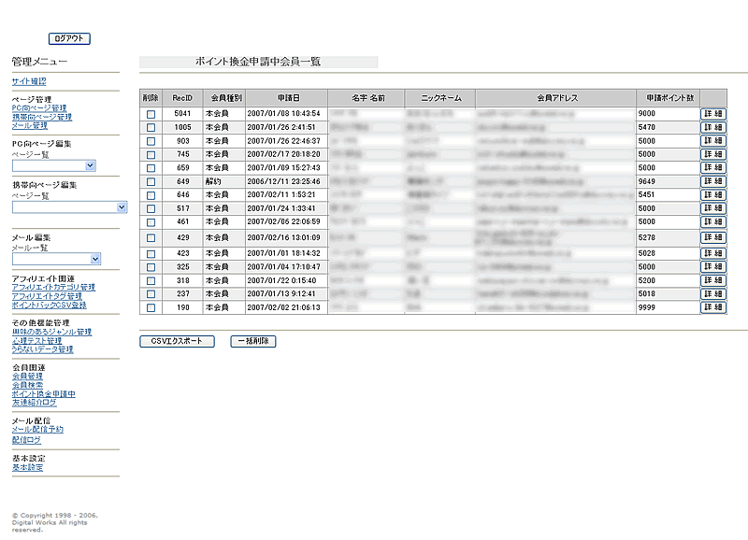Tick the delete checkbox for RecID 190
Screen dimensions: 748x540
click(x=151, y=308)
